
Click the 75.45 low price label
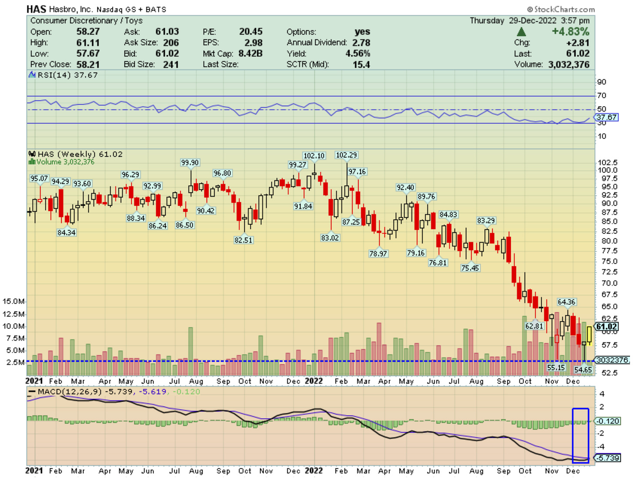click(x=470, y=268)
